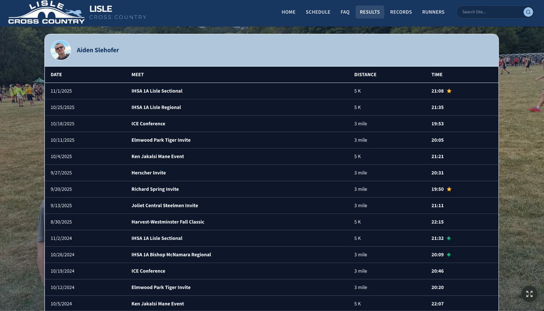Open Elmwood Park Tiger Invite 10/12/2024
544x311 pixels.
(x=161, y=287)
